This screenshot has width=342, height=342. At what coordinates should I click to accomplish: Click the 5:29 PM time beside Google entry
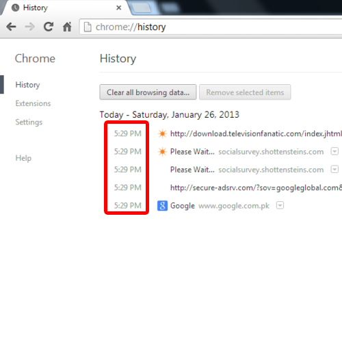tap(128, 206)
